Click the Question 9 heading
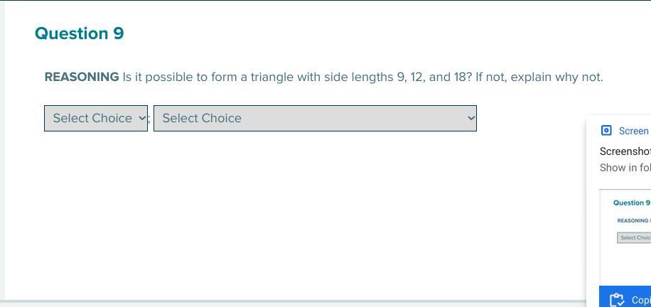Viewport: 651px width, 307px height. 80,33
